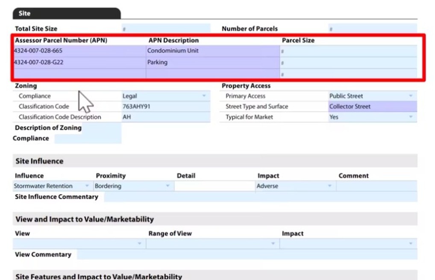This screenshot has width=435, height=280.
Task: Open the Bordering proximity dropdown
Action: pos(168,186)
